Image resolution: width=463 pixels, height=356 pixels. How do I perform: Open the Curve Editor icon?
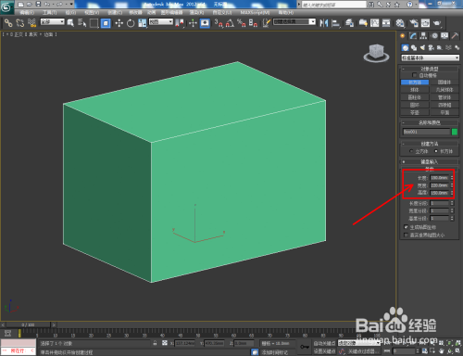pyautogui.click(x=375, y=23)
